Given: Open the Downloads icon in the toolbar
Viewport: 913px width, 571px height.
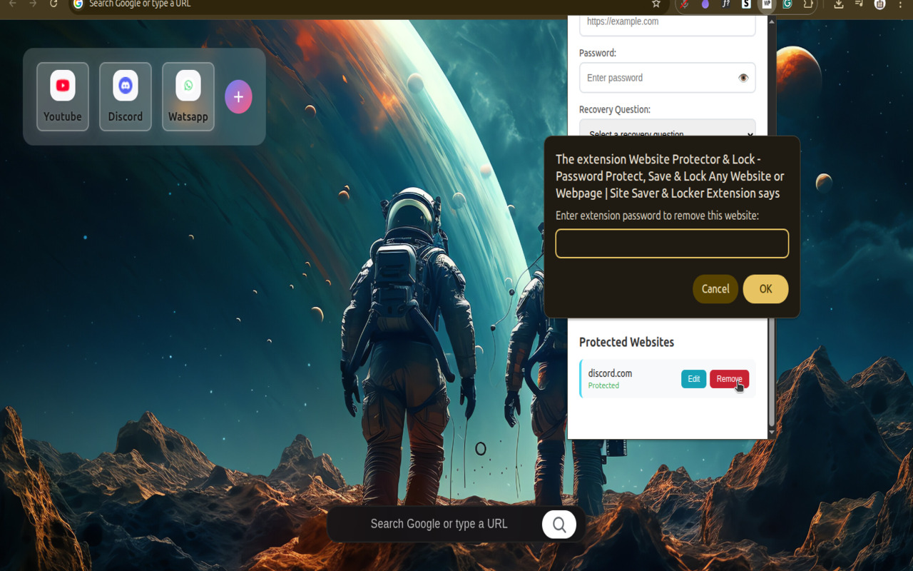Looking at the screenshot, I should [838, 6].
